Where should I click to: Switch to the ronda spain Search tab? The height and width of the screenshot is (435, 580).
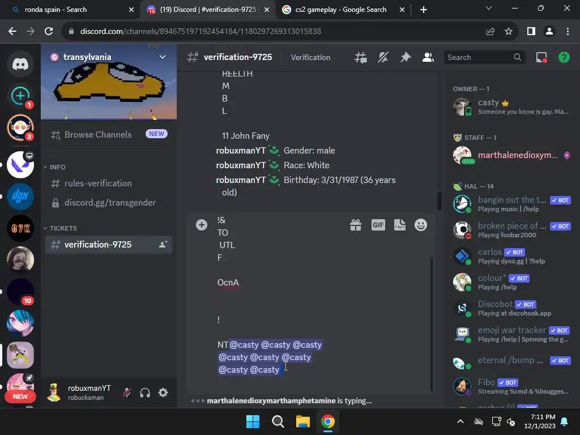pyautogui.click(x=70, y=10)
